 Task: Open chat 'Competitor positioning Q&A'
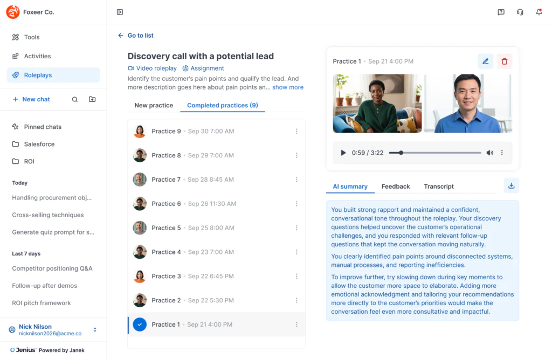click(x=52, y=268)
